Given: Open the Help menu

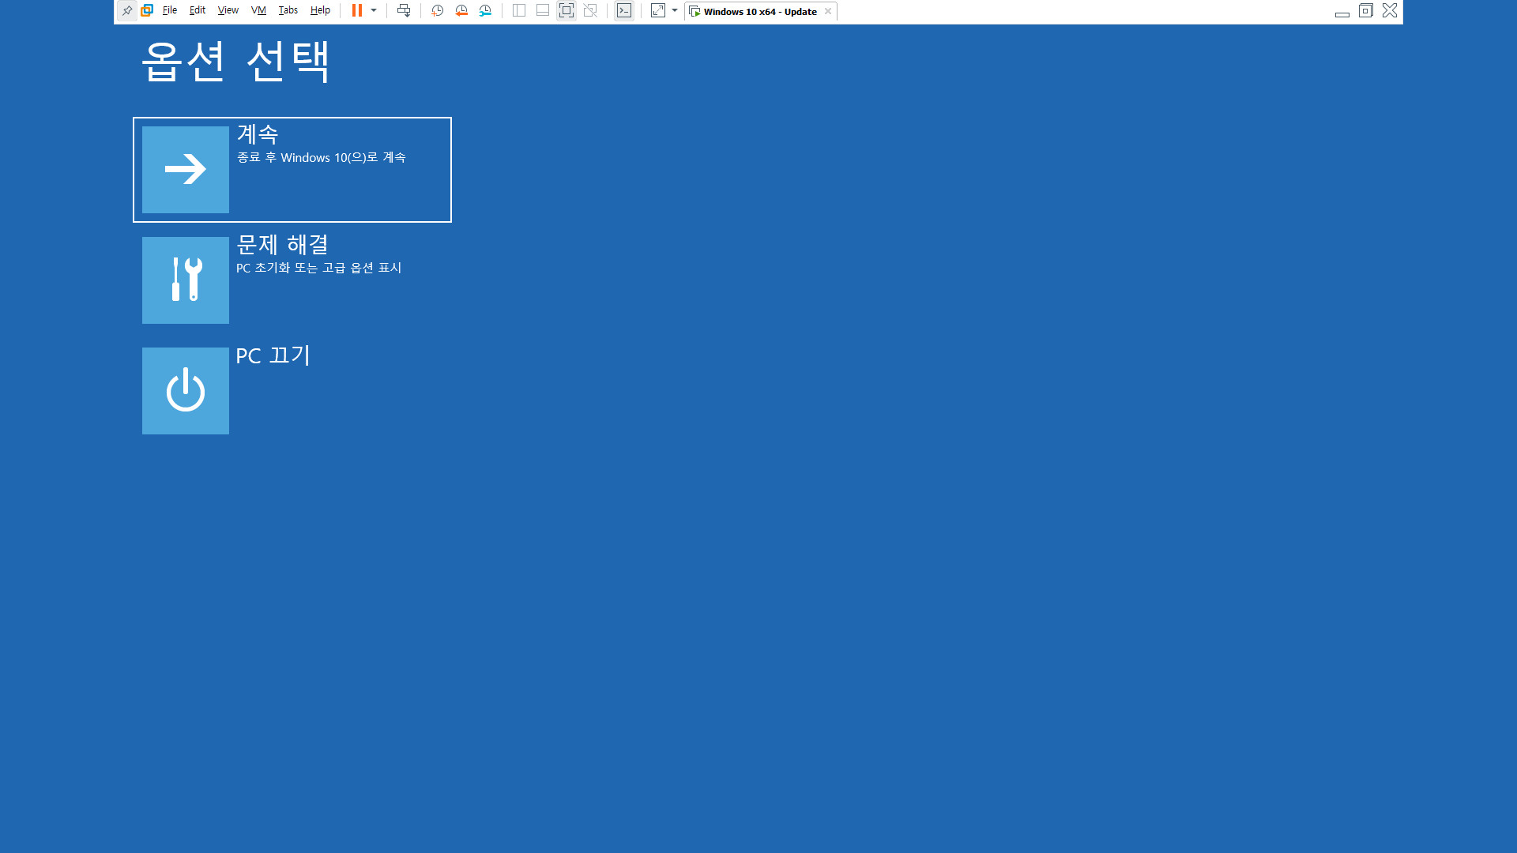Looking at the screenshot, I should tap(320, 11).
